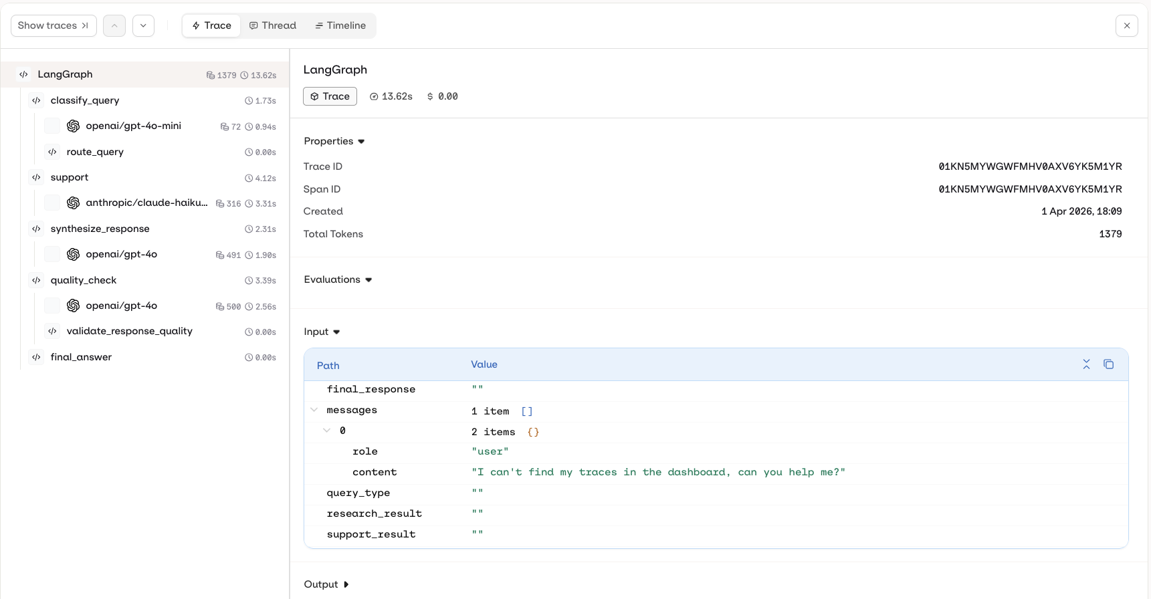Switch to the Thread tab
Viewport: 1151px width, 599px height.
point(272,25)
